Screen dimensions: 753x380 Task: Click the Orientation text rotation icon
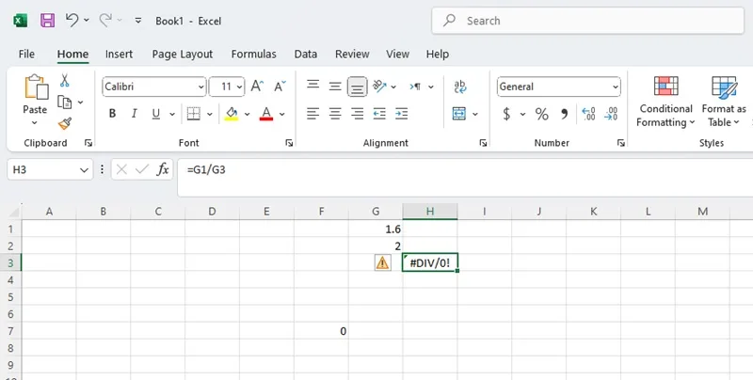click(380, 87)
